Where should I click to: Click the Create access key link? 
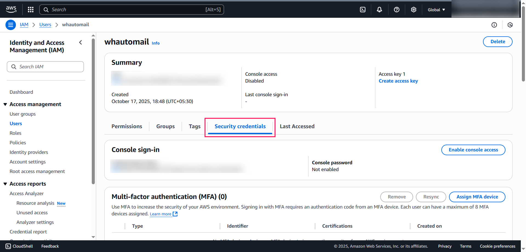point(398,81)
